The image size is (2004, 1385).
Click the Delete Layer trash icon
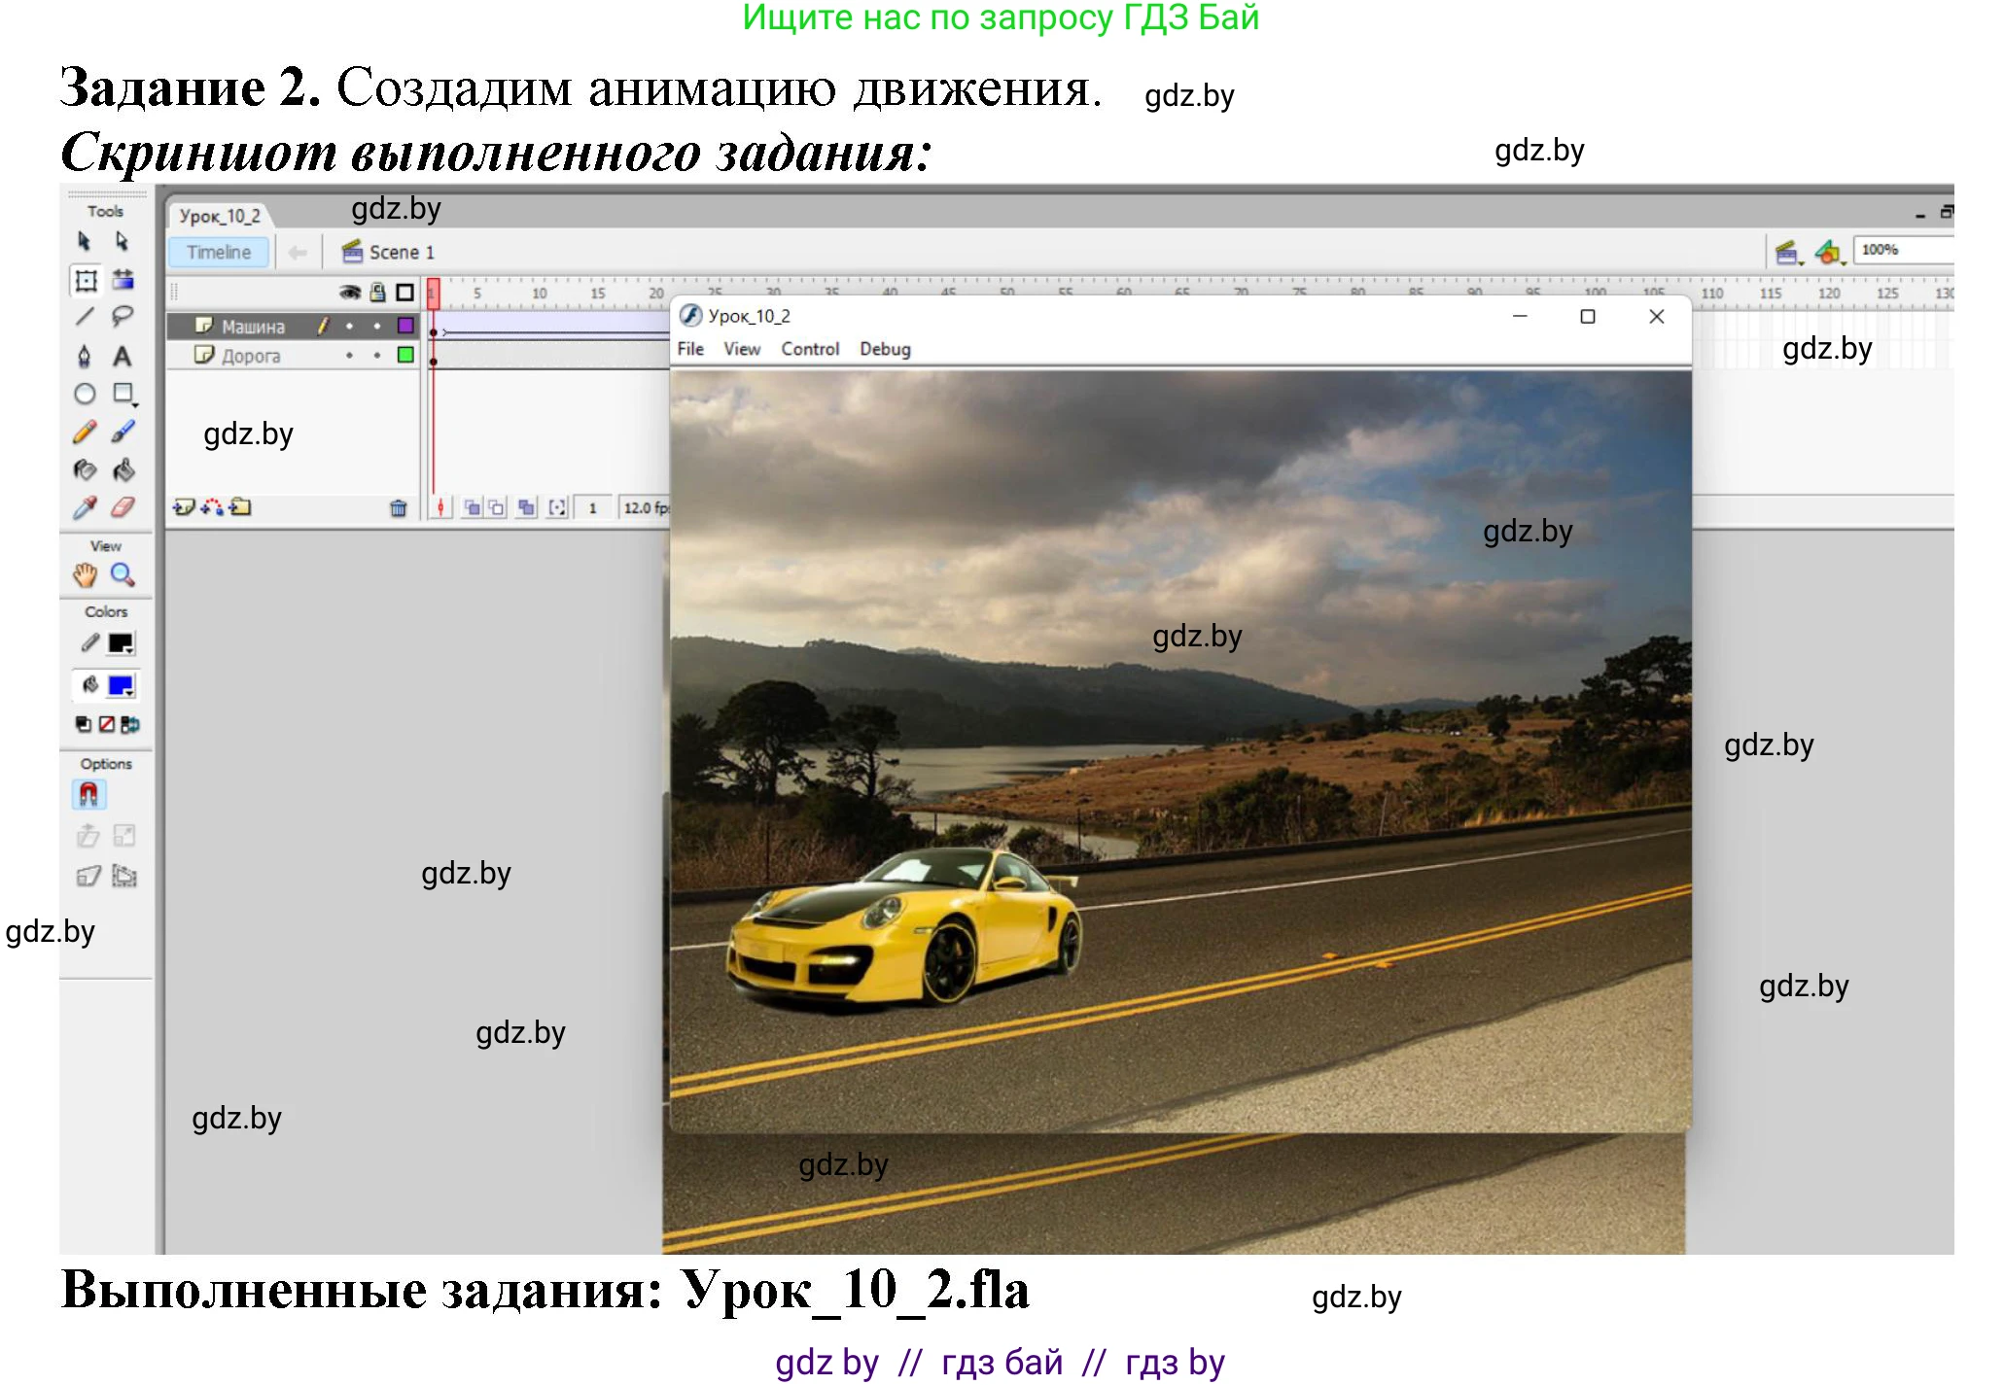(x=398, y=507)
